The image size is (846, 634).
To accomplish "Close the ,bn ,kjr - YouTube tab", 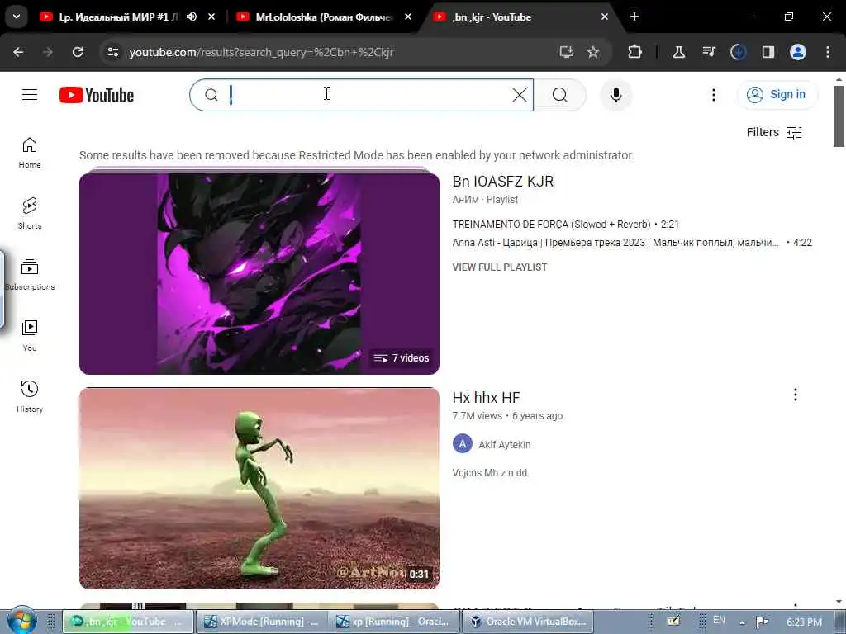I will click(605, 17).
